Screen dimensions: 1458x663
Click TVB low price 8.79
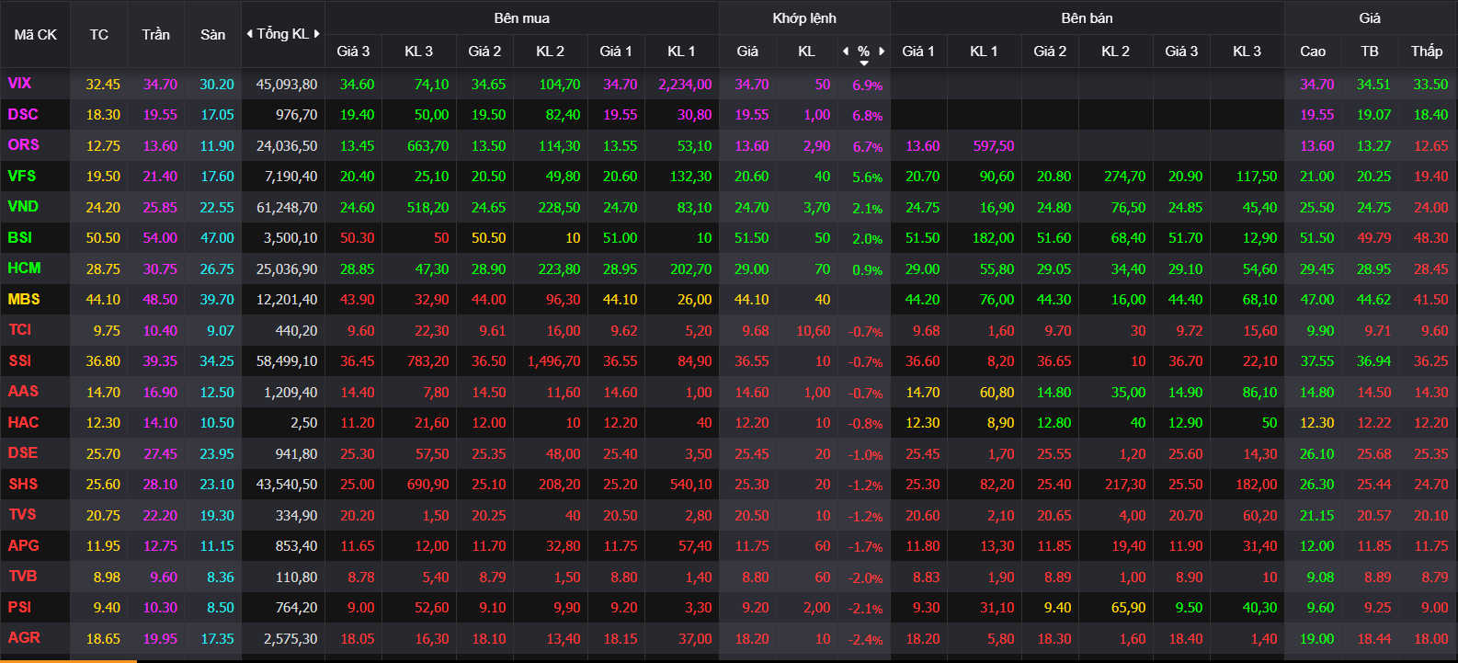coord(1434,577)
